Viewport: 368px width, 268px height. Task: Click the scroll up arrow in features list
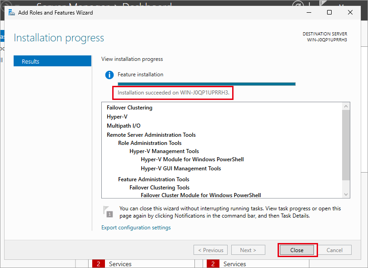click(x=346, y=106)
